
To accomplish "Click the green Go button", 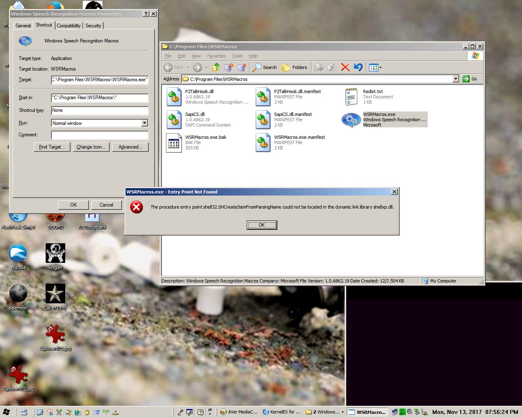I will click(470, 79).
